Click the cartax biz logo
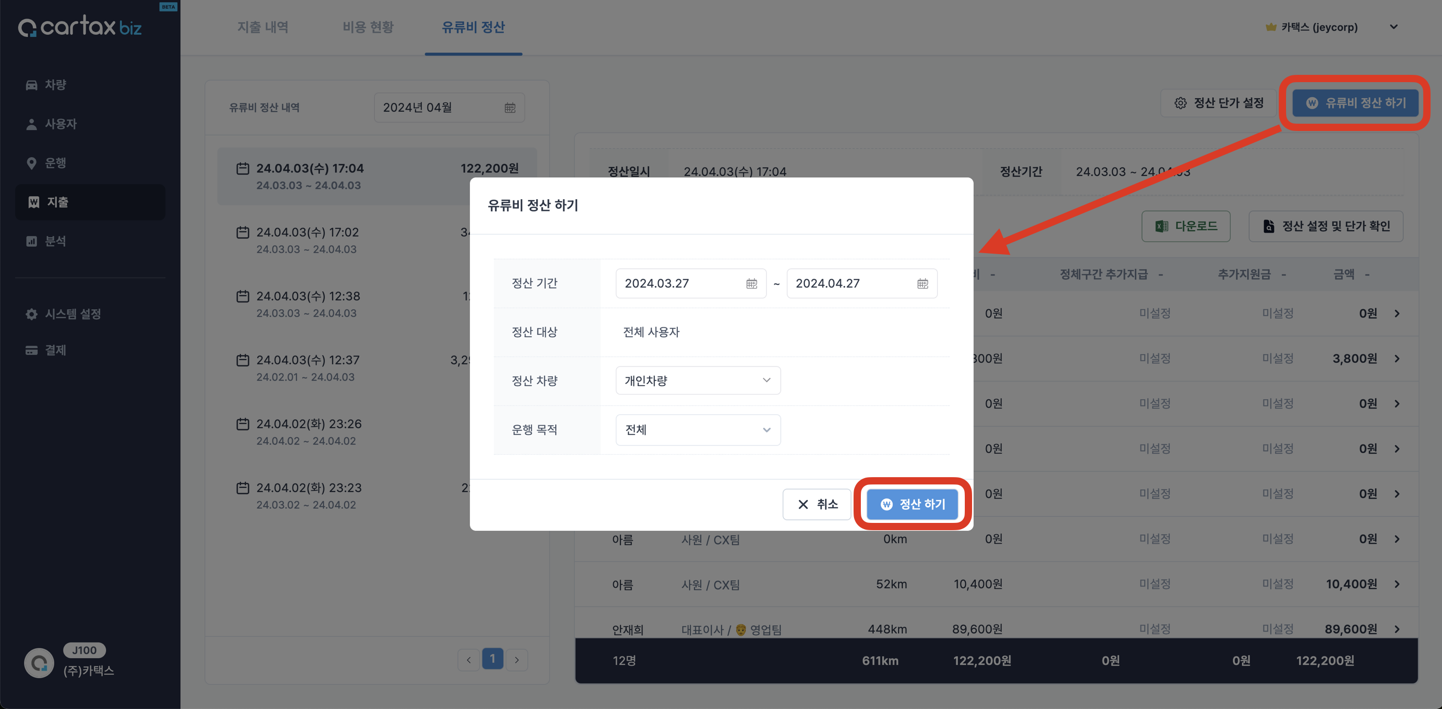 pyautogui.click(x=80, y=27)
